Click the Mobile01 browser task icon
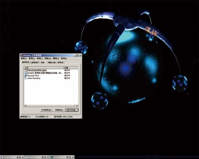 coord(26,73)
